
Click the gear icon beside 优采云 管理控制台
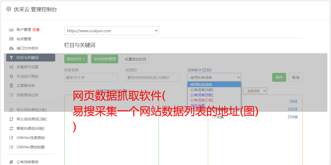[x=9, y=9]
